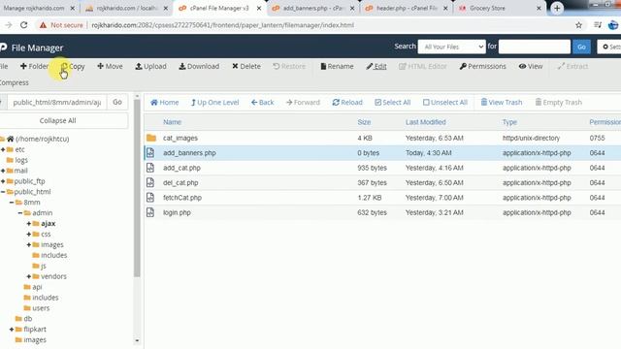Click the search text input field

point(535,47)
